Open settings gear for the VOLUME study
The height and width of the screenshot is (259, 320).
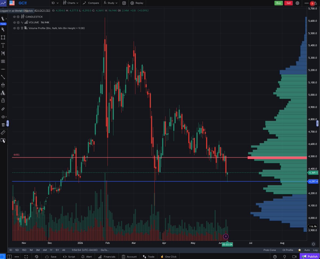click(18, 22)
